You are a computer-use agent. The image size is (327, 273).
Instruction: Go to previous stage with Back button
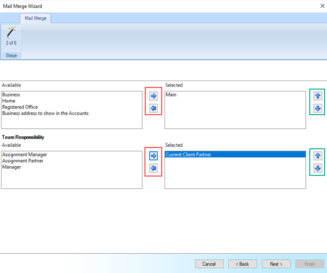[243, 264]
